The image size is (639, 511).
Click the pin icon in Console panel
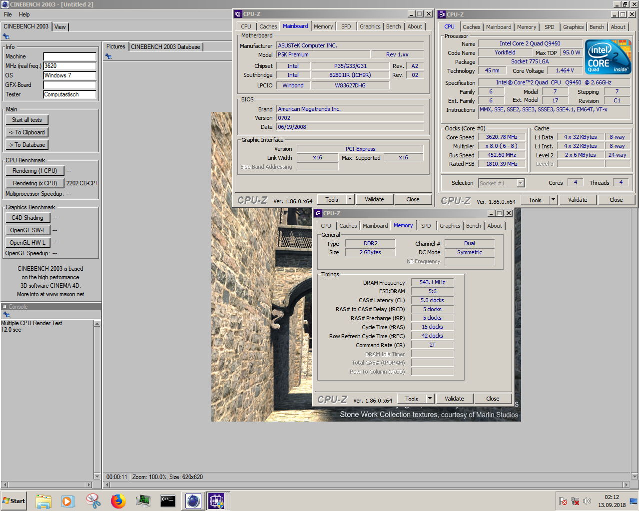(x=6, y=315)
